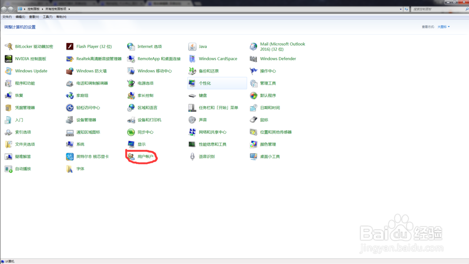
Task: Open 用户帐户 icon
Action: (x=131, y=156)
